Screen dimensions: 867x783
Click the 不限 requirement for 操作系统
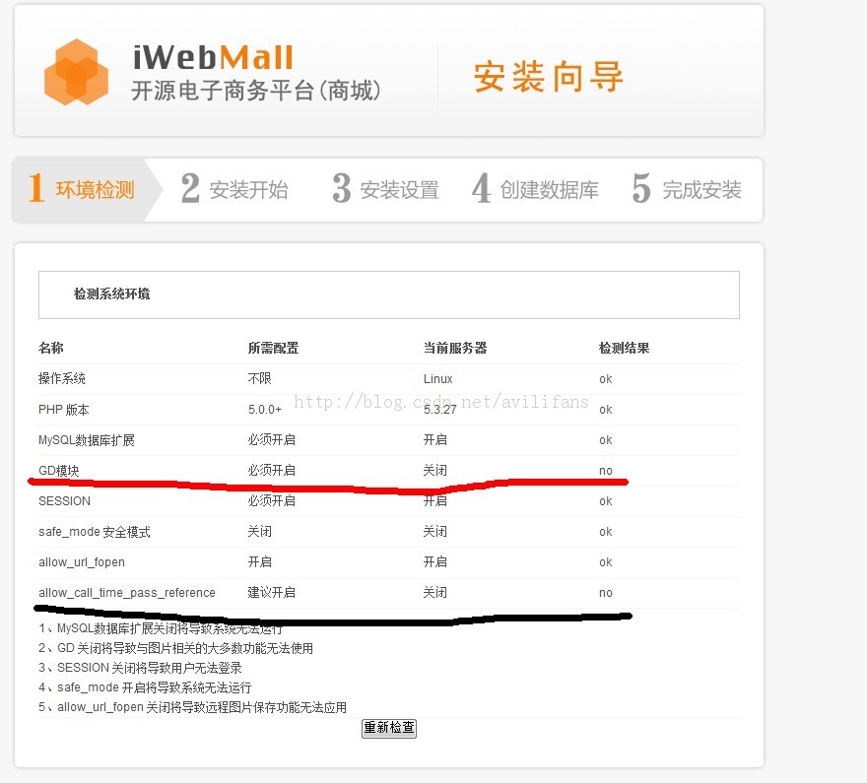tap(260, 379)
